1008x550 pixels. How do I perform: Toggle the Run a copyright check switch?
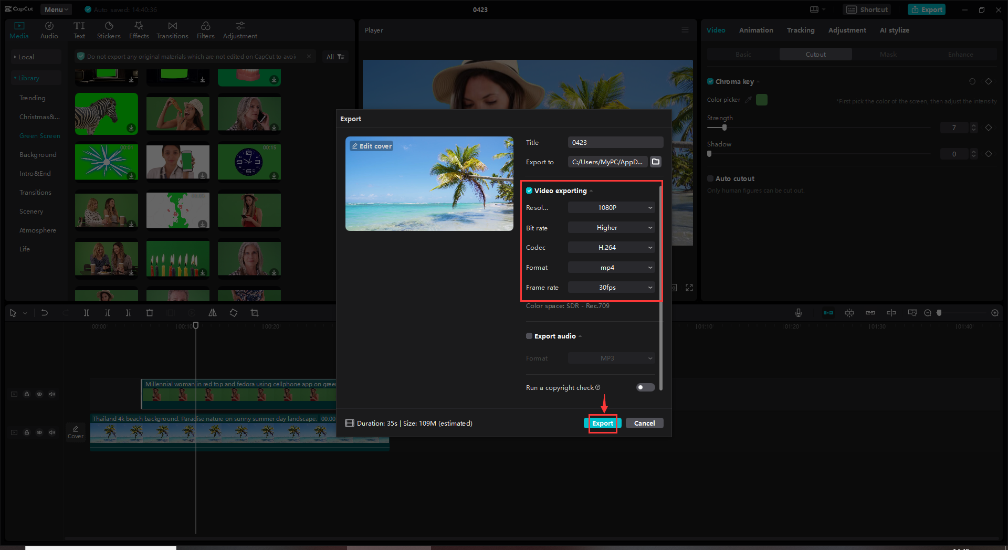pos(645,387)
